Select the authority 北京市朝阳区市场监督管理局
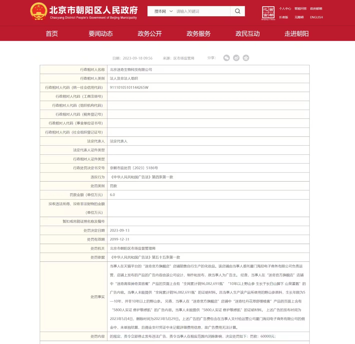Image resolution: width=355 pixels, height=344 pixels. [133, 248]
